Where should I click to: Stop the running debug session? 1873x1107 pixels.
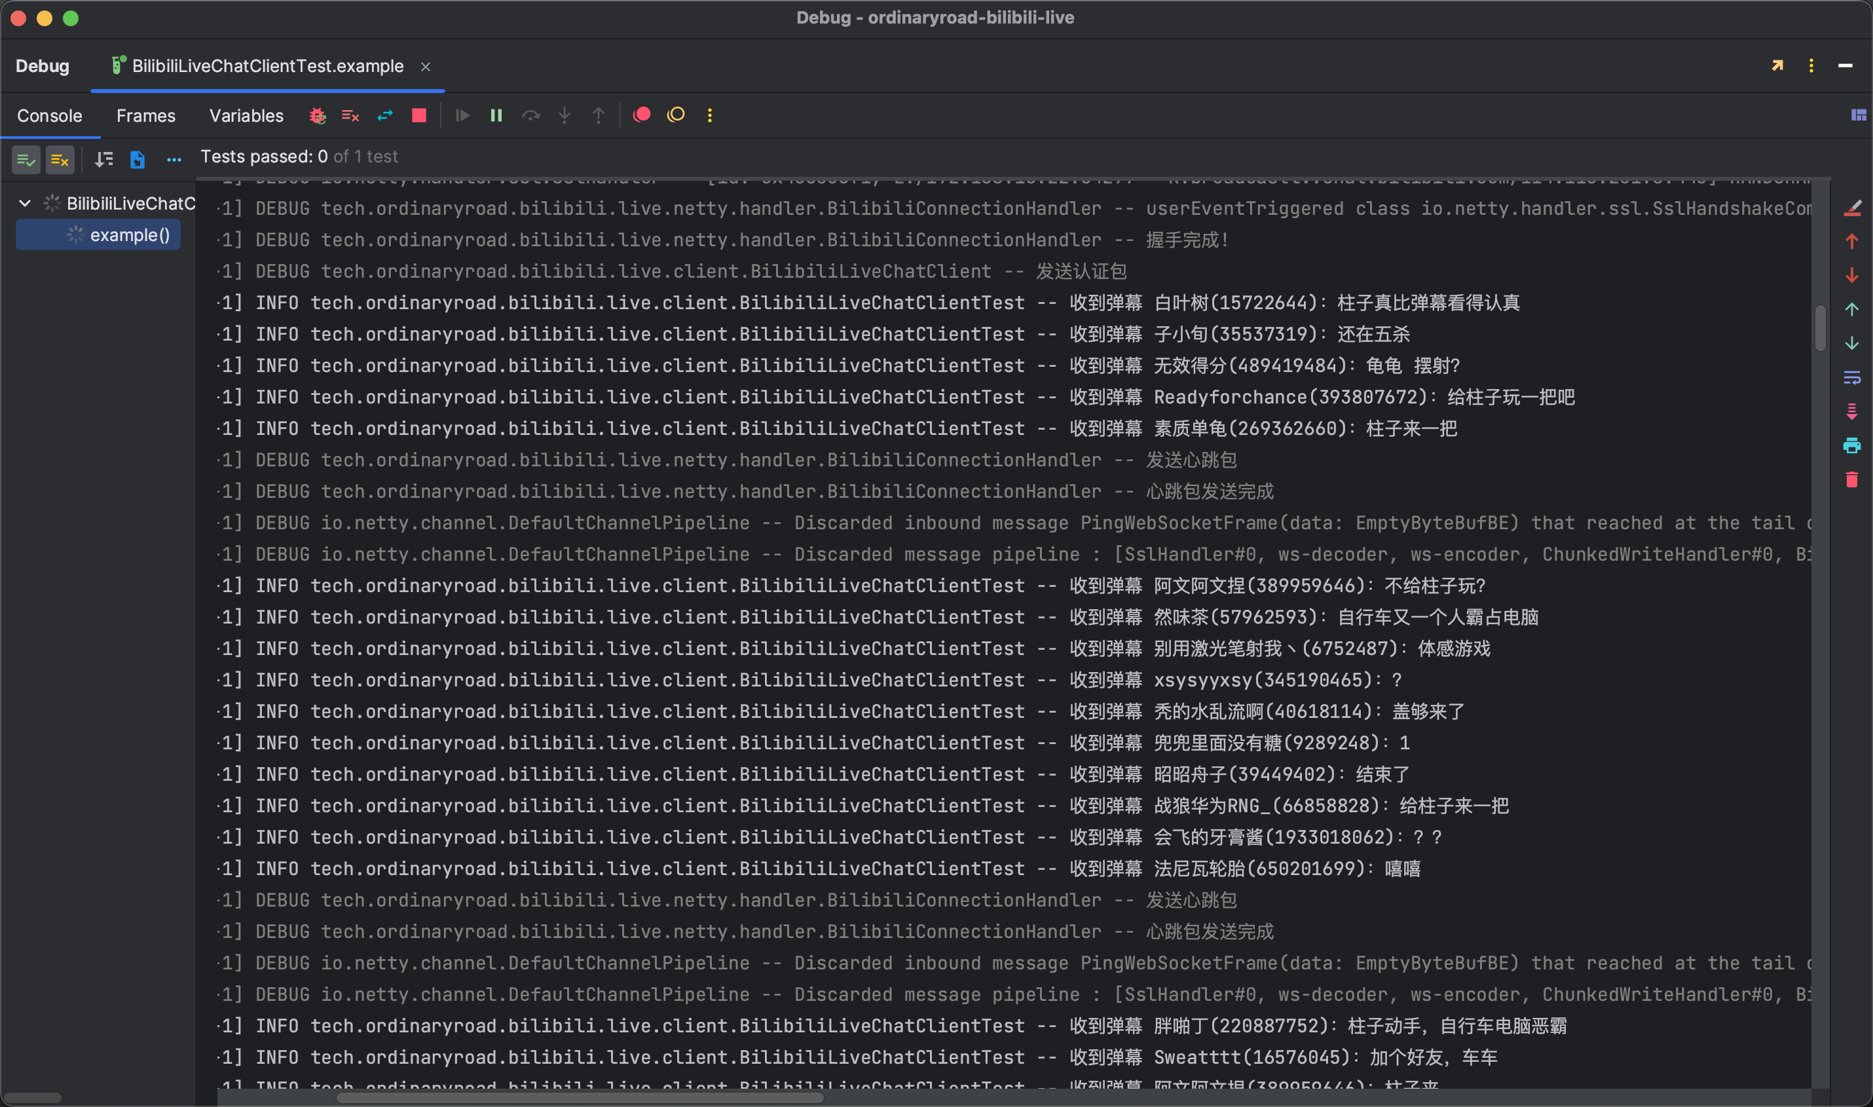(419, 116)
